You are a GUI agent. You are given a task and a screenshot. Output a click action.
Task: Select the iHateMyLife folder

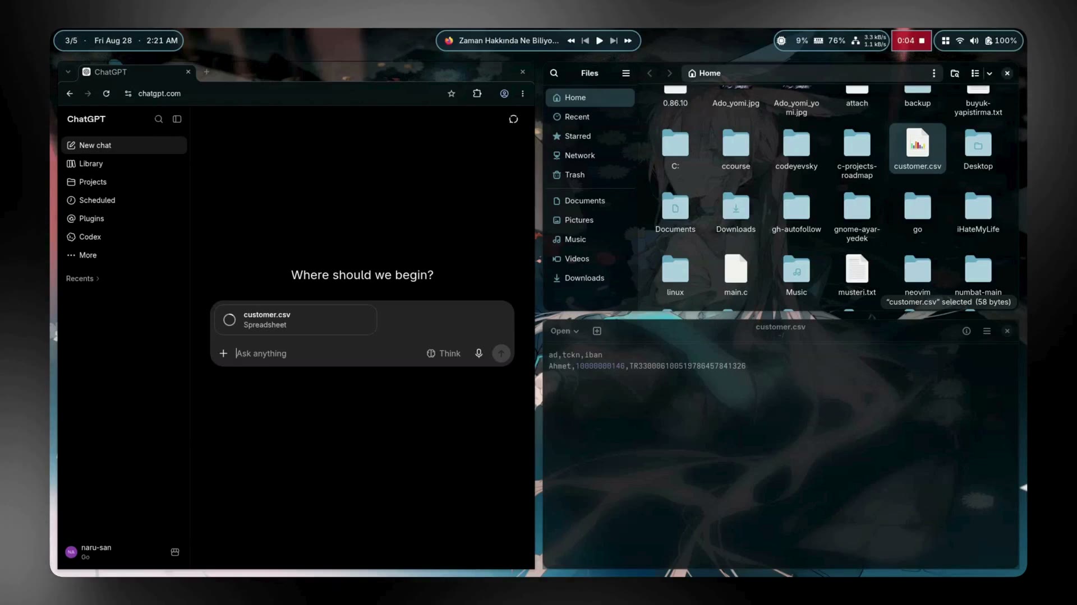coord(978,212)
